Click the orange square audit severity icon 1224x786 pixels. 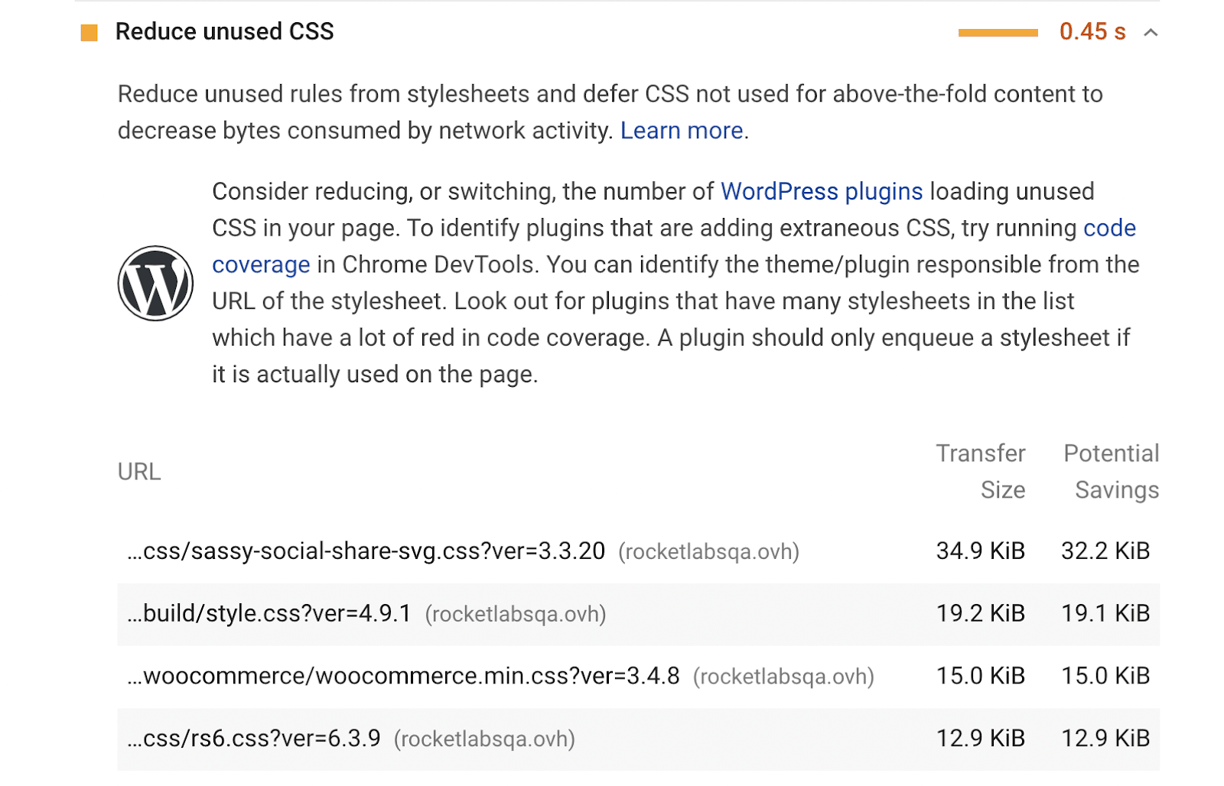(x=90, y=33)
